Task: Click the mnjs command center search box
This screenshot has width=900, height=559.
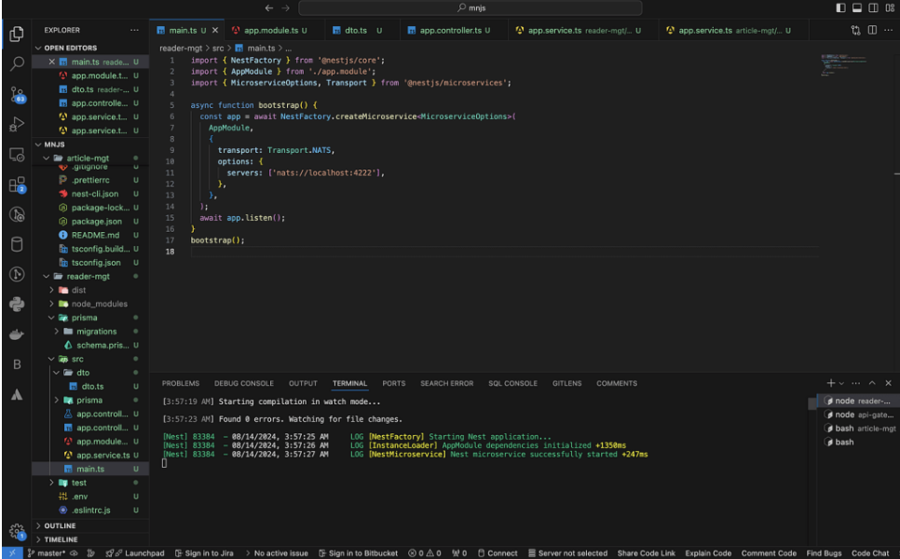Action: point(470,8)
